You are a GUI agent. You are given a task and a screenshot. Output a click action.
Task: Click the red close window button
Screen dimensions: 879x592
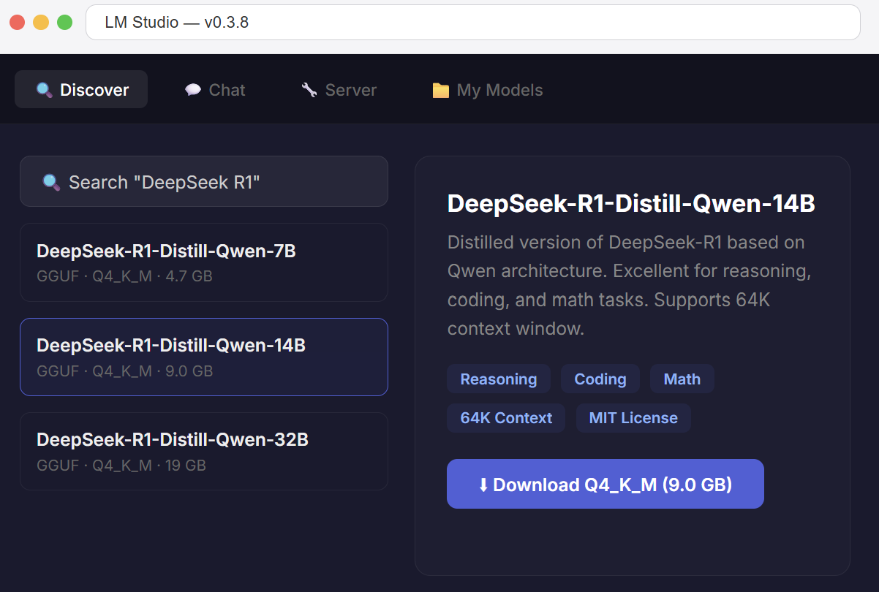[18, 22]
